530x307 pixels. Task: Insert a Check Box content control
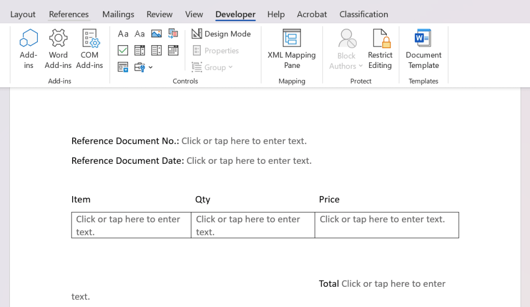pyautogui.click(x=123, y=50)
